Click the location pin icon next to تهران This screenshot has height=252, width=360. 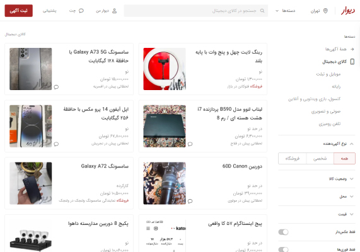coord(325,11)
